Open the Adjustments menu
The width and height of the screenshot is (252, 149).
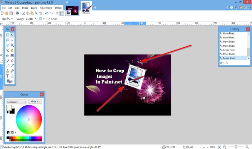(x=46, y=8)
